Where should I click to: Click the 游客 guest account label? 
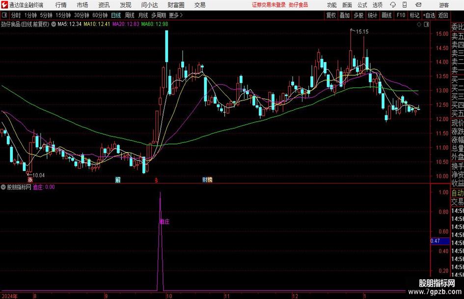(x=444, y=5)
